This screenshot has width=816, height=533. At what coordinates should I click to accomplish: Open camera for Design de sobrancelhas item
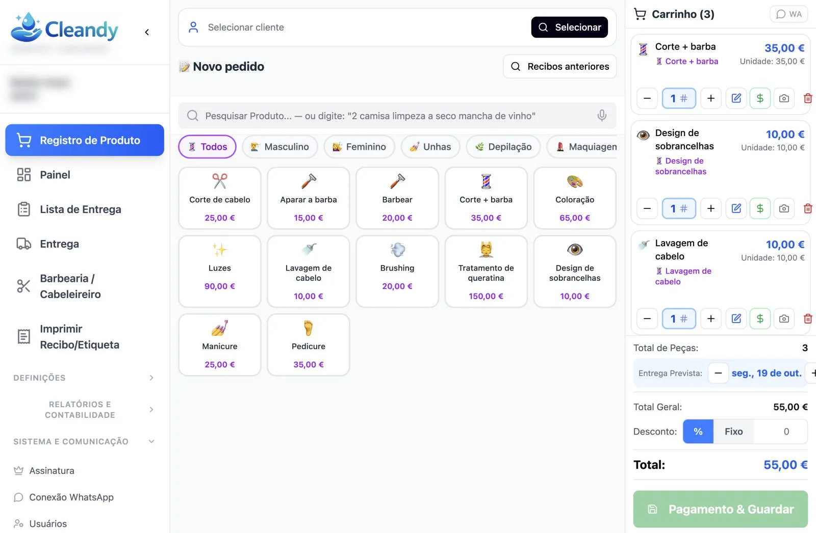[x=784, y=208]
